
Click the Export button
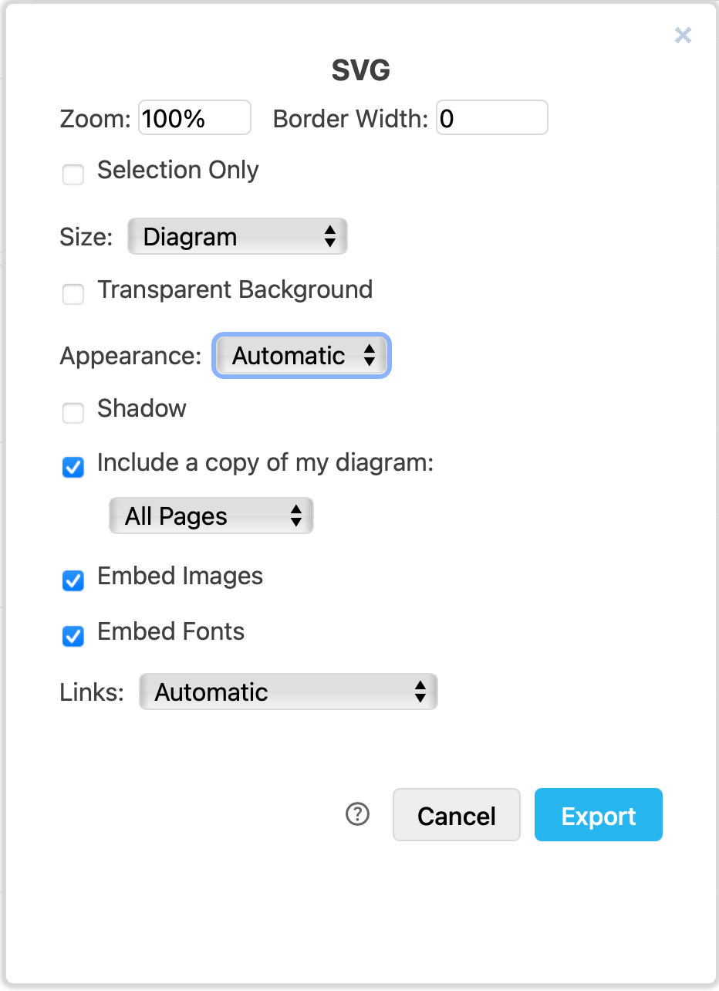[598, 814]
